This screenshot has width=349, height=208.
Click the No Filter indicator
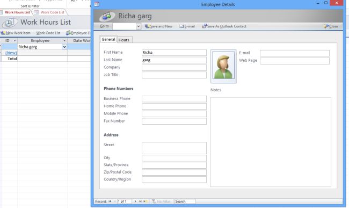(x=161, y=202)
